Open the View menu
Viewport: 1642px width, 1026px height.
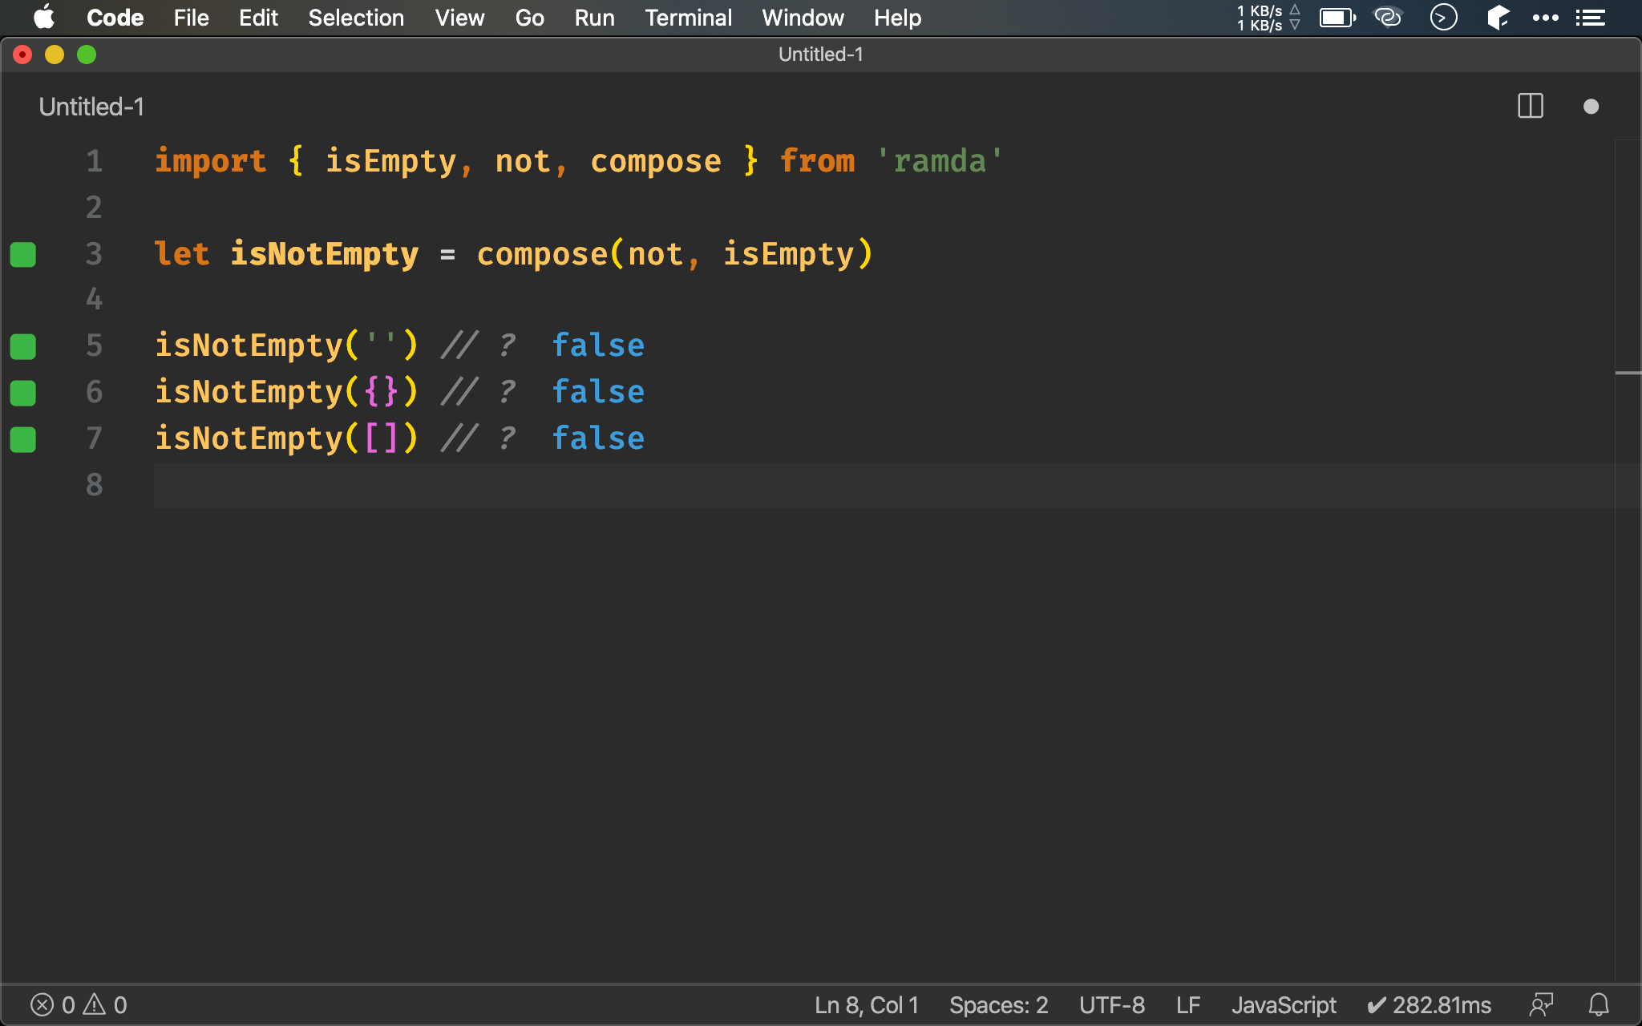pos(459,18)
